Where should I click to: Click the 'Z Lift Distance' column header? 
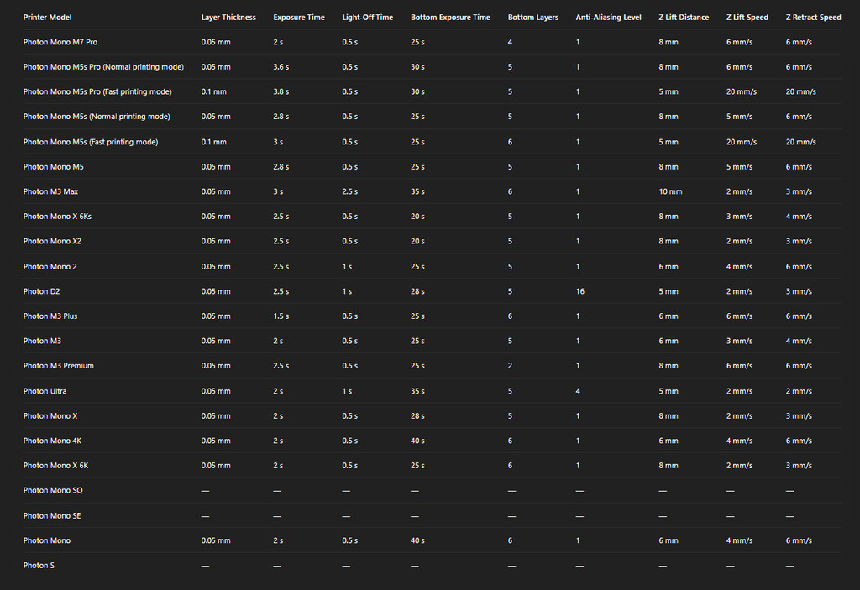tap(684, 17)
